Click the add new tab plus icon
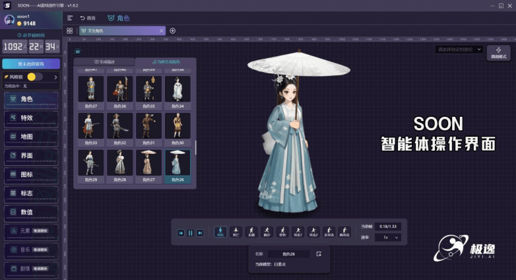The height and width of the screenshot is (280, 516). click(173, 30)
